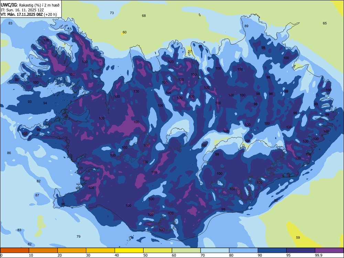This screenshot has height=258, width=344.
Task: Click the 89 value near the northeast peninsula
Action: [x=246, y=26]
